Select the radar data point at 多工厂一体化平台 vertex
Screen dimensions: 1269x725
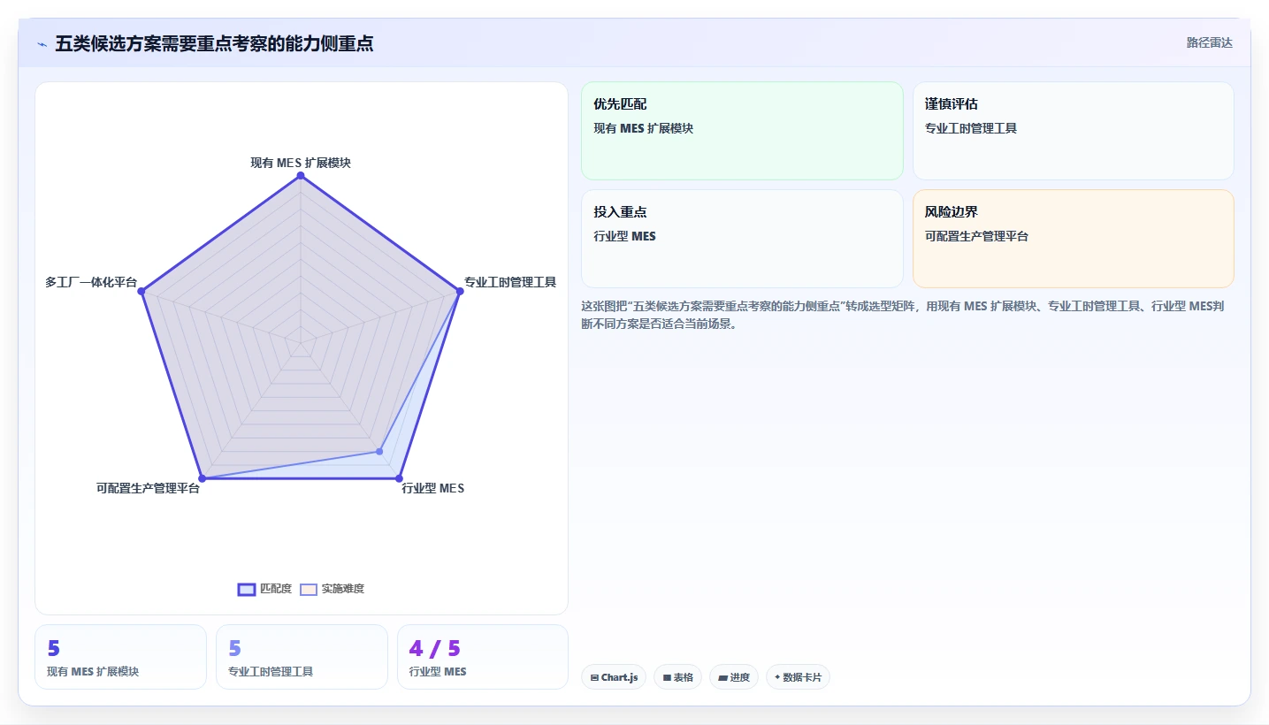click(141, 291)
